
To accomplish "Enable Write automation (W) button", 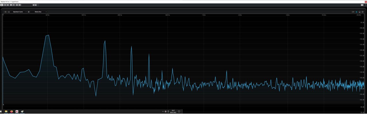I will coord(8,5).
